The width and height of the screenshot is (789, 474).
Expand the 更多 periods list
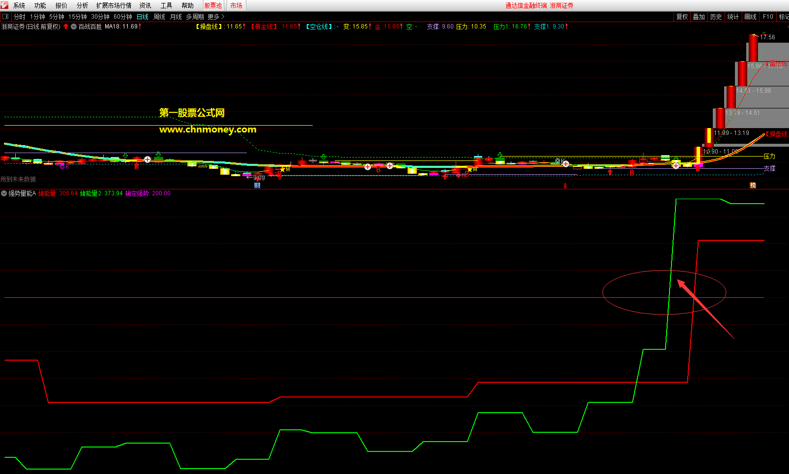click(x=215, y=17)
